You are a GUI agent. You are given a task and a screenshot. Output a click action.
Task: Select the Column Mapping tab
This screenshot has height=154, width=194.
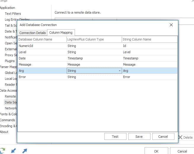tap(61, 33)
